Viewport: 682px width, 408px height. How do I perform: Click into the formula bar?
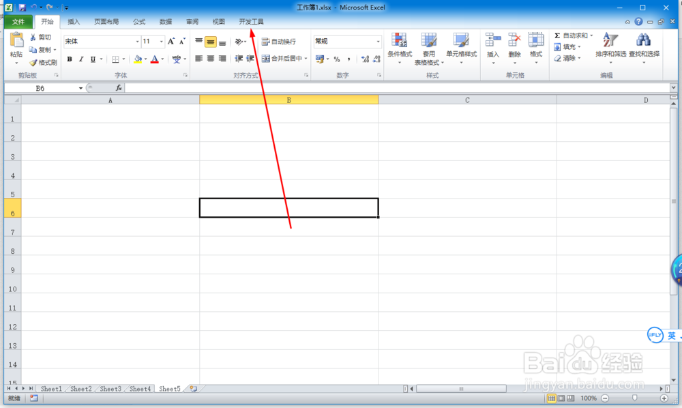tap(397, 88)
